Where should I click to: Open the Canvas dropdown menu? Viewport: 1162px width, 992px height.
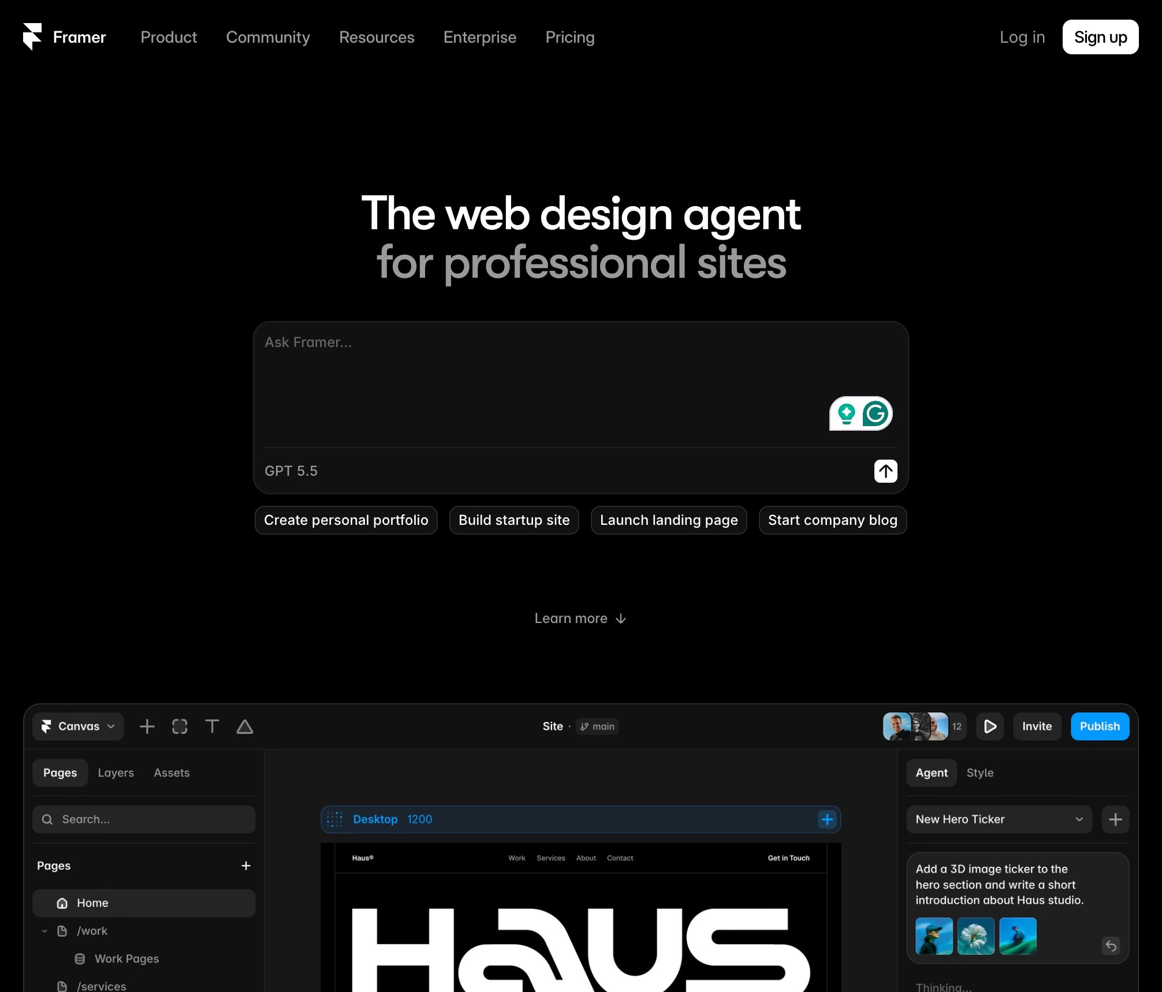coord(78,726)
